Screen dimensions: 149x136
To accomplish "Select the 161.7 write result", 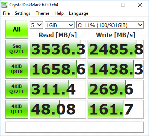I will tap(116, 109).
